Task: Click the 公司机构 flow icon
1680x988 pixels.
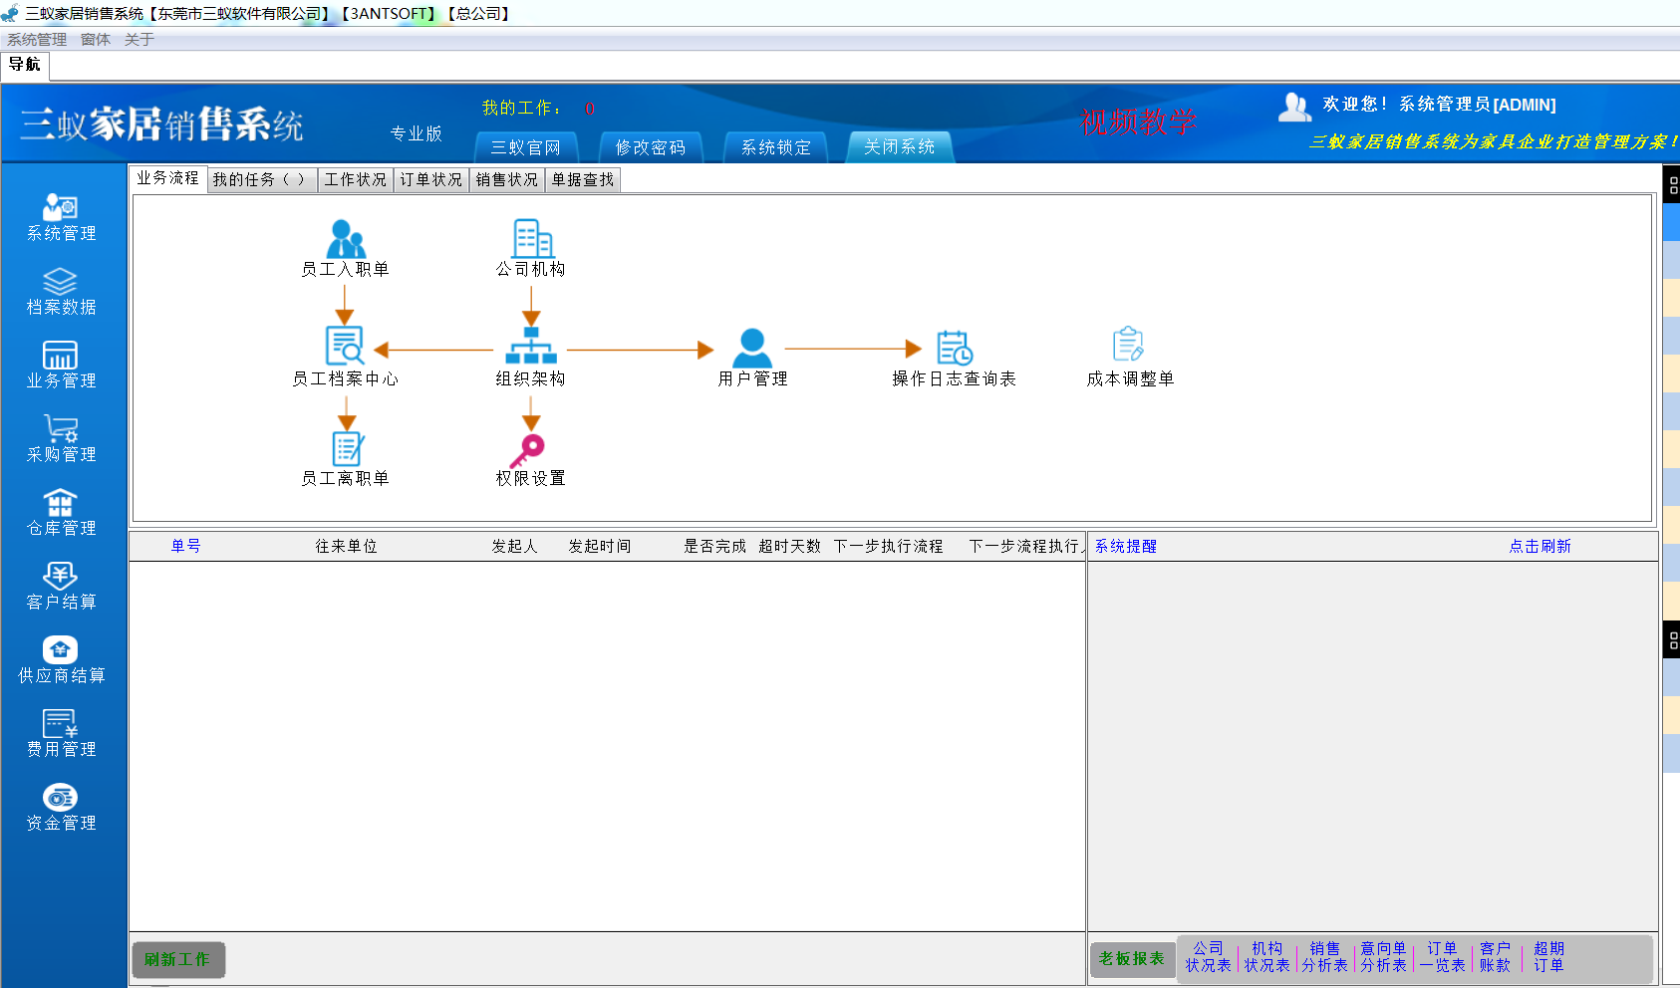Action: (532, 239)
